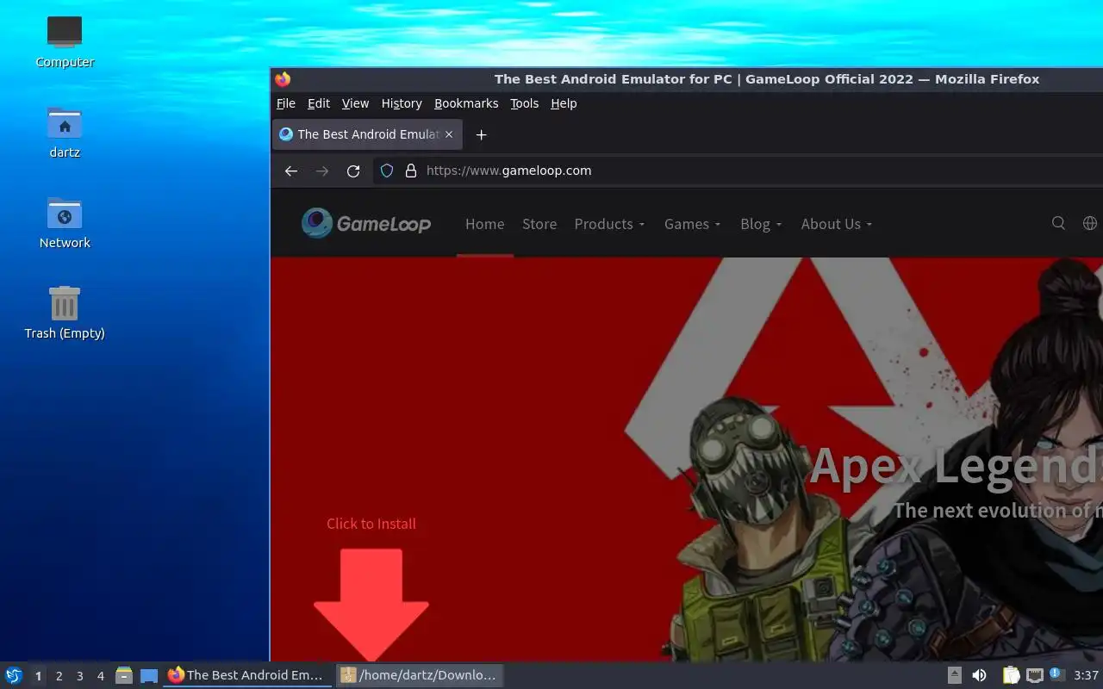The height and width of the screenshot is (689, 1103).
Task: Open a new tab with plus button
Action: (482, 134)
